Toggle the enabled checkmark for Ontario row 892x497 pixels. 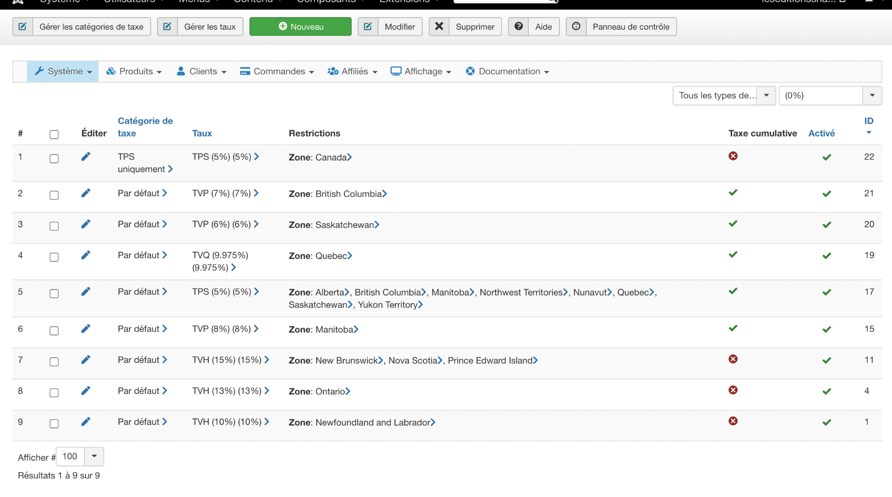click(826, 392)
